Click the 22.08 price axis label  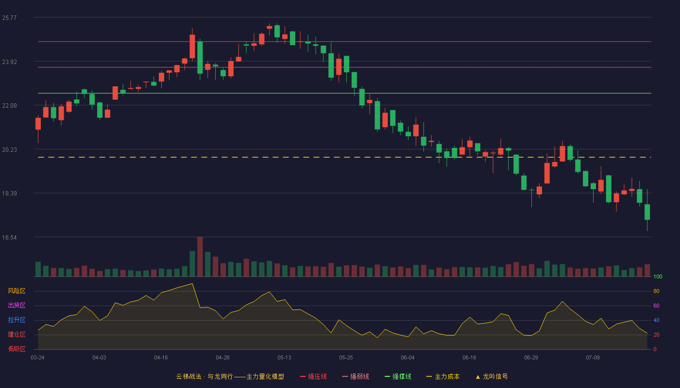click(10, 106)
